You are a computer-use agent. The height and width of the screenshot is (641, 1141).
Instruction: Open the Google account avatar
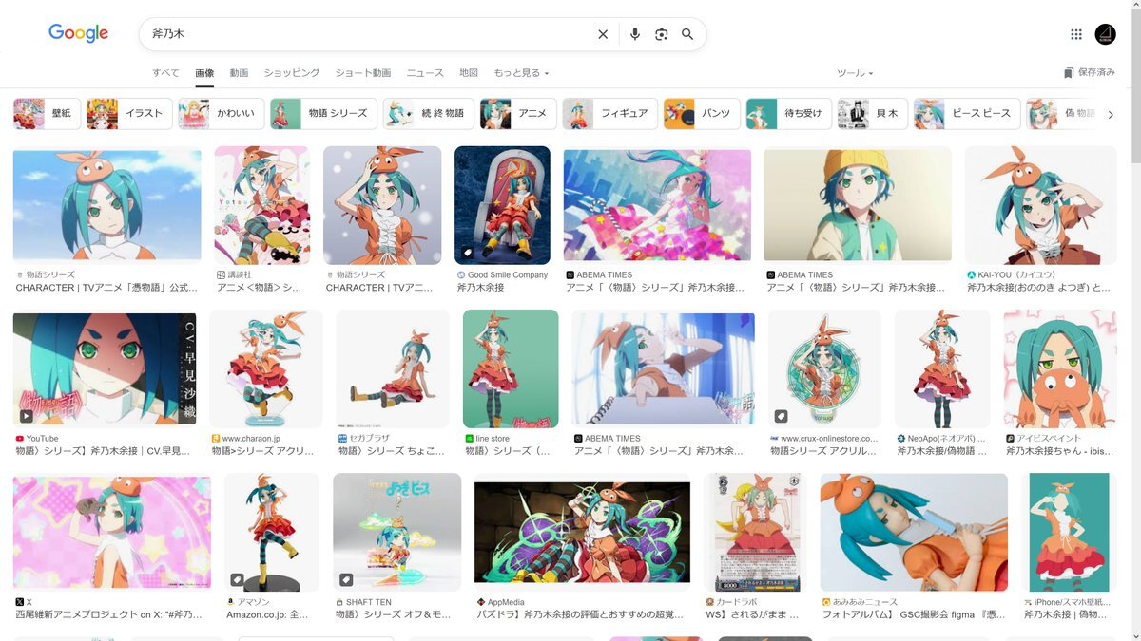(1106, 34)
